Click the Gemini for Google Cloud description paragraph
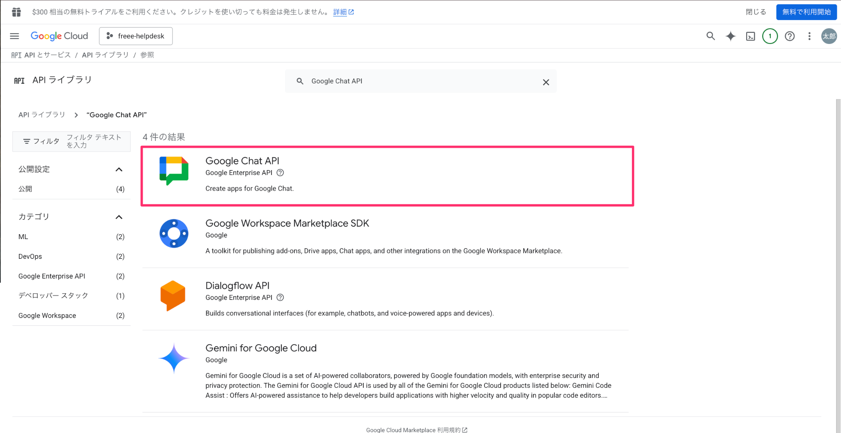 [x=409, y=385]
